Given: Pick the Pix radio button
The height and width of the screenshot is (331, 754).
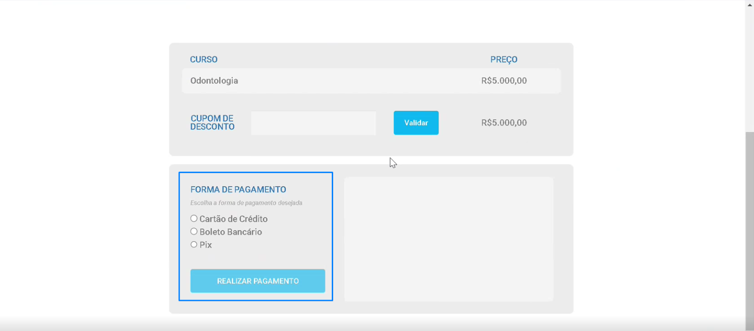Looking at the screenshot, I should [x=194, y=244].
